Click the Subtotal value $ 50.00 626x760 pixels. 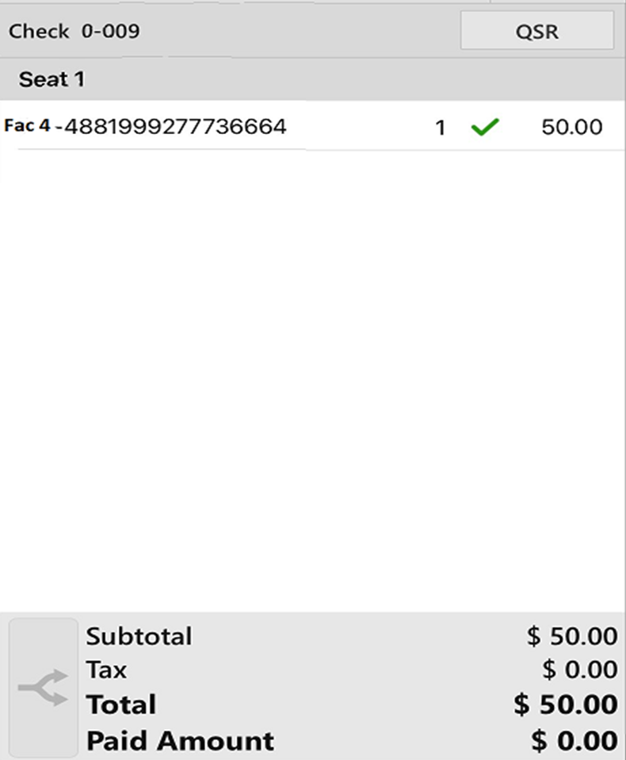(571, 636)
